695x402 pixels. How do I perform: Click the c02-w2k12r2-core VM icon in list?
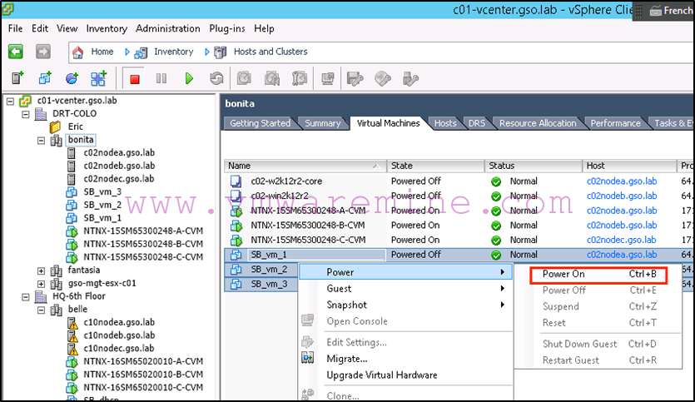tap(236, 181)
